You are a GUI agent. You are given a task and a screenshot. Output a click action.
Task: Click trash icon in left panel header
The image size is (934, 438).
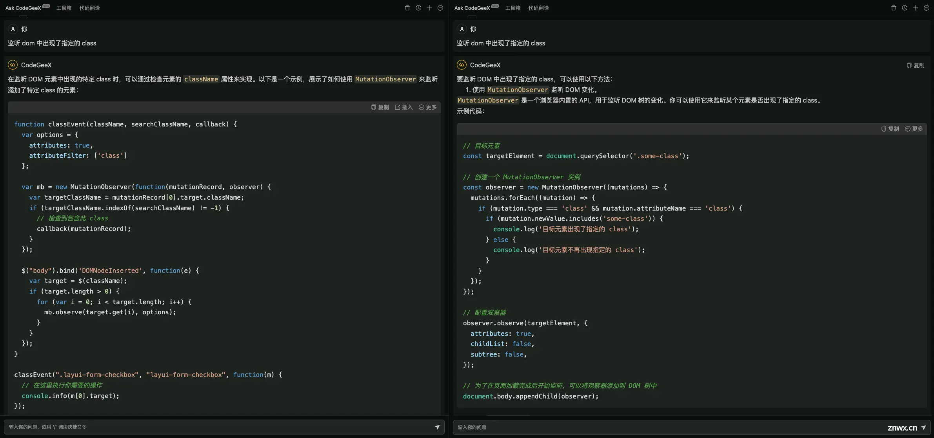[x=407, y=8]
